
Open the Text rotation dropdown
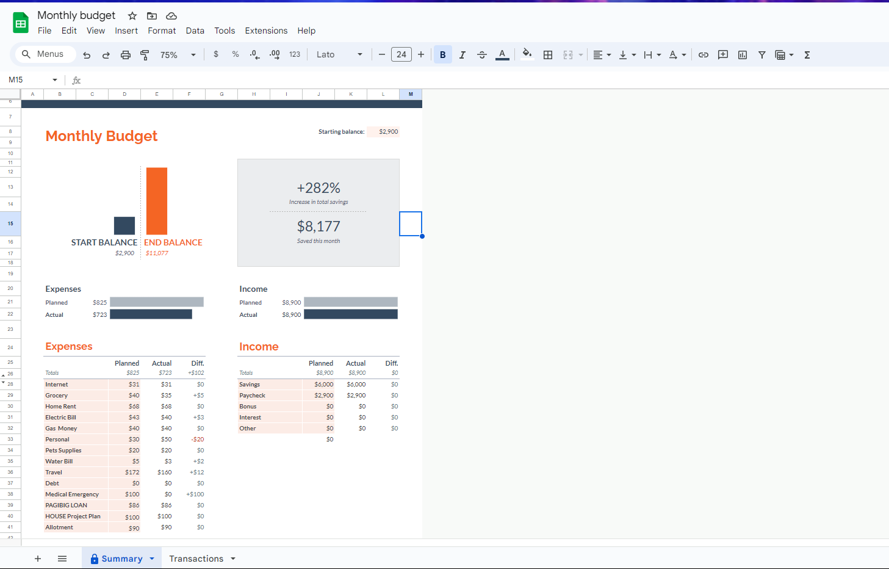coord(677,55)
